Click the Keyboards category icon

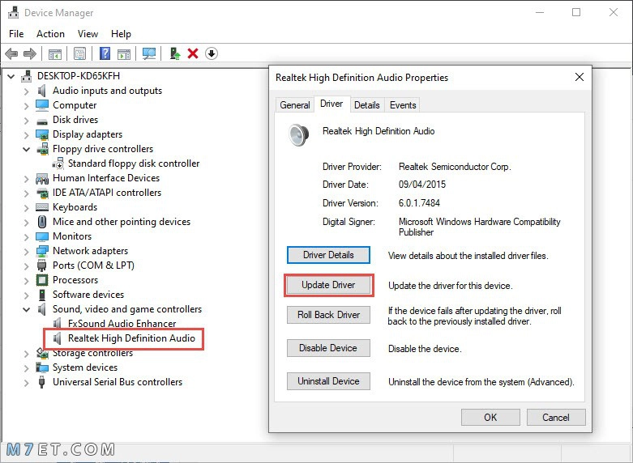[42, 207]
